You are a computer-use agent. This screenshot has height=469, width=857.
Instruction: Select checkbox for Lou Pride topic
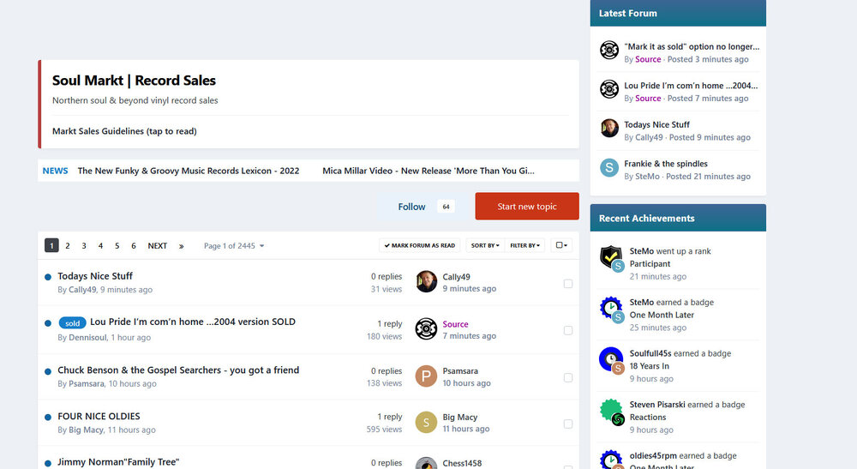[568, 331]
